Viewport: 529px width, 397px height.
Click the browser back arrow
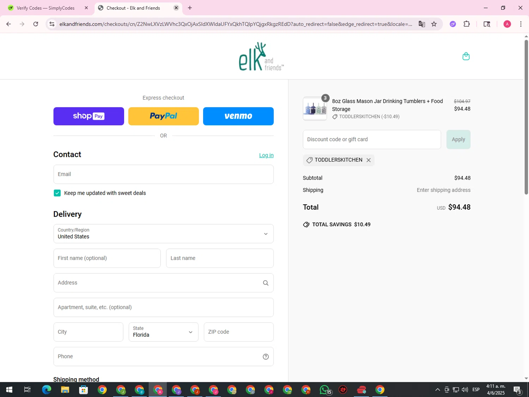pos(8,24)
